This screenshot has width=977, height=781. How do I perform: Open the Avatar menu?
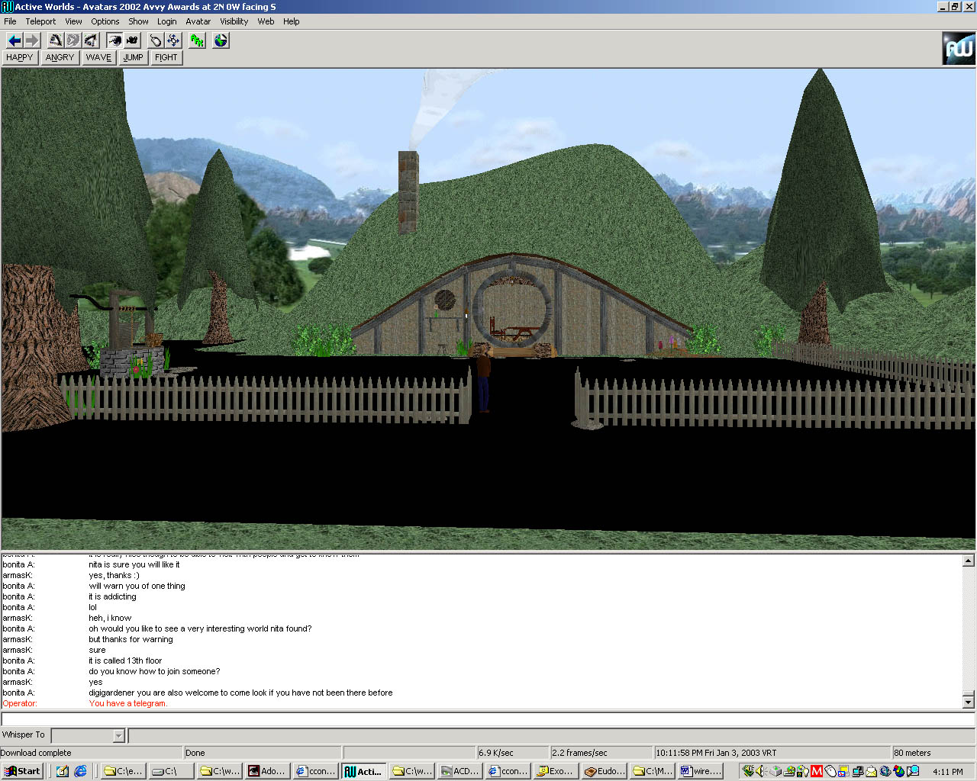pyautogui.click(x=198, y=21)
